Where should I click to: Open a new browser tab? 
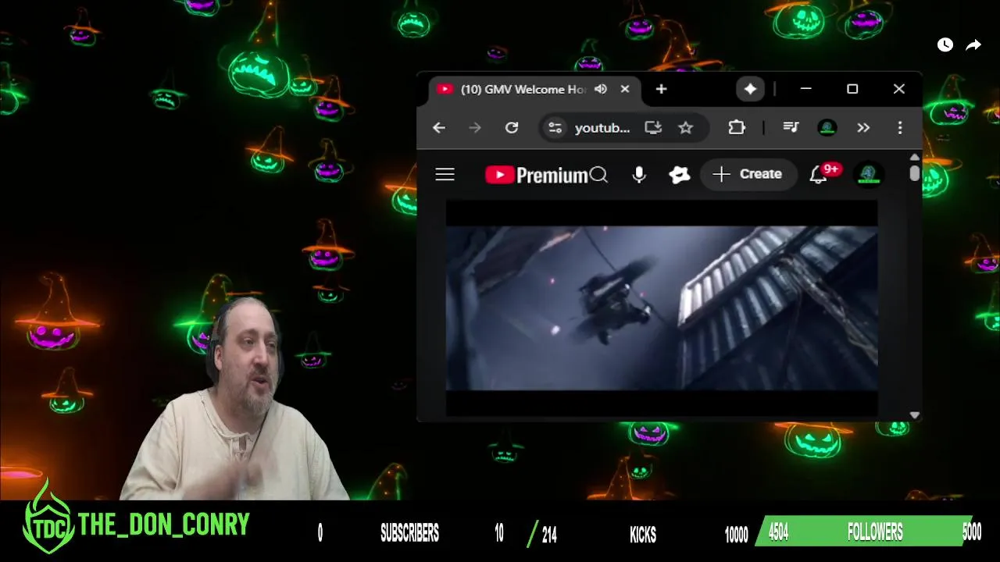click(x=661, y=89)
